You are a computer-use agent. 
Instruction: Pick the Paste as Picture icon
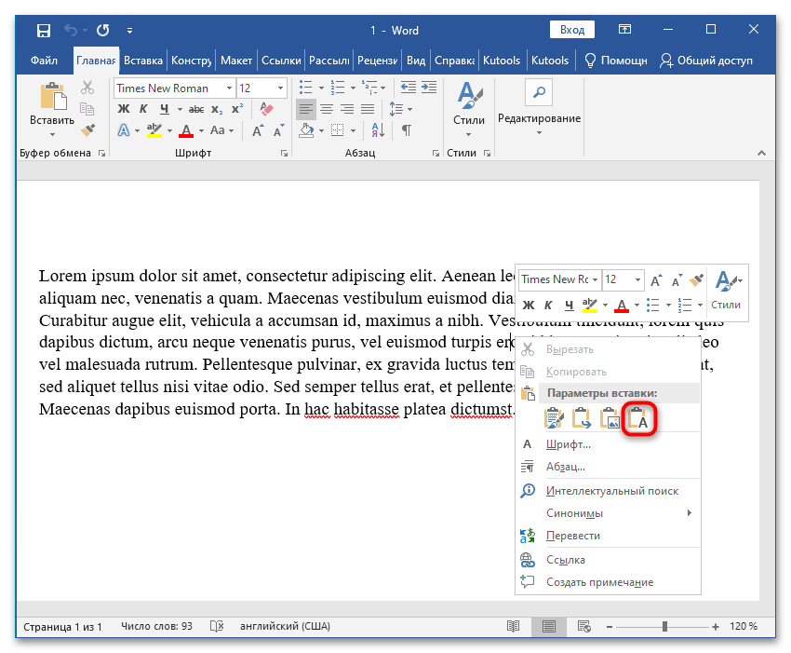point(611,418)
